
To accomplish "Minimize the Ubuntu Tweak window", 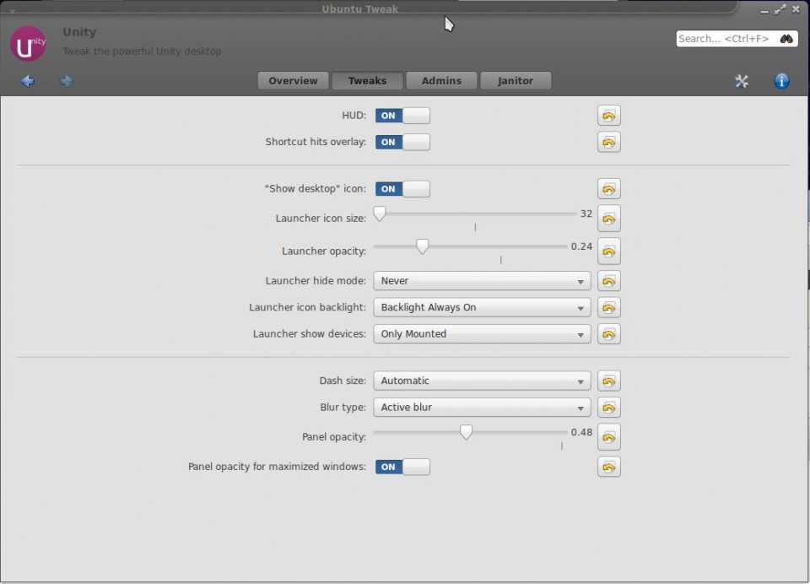I will tap(764, 11).
